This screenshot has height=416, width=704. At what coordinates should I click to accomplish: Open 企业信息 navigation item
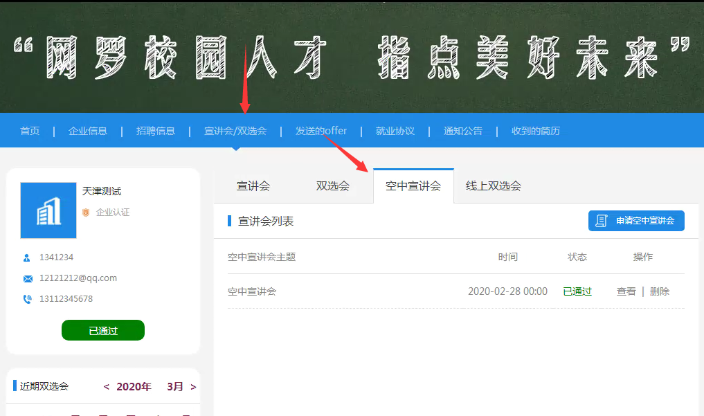pyautogui.click(x=88, y=131)
